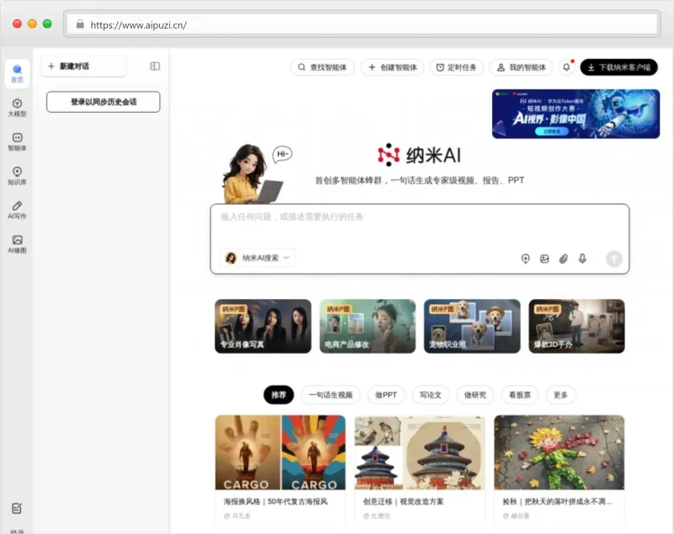Select the 写论文 tab
Viewport: 674px width, 534px height.
[431, 395]
